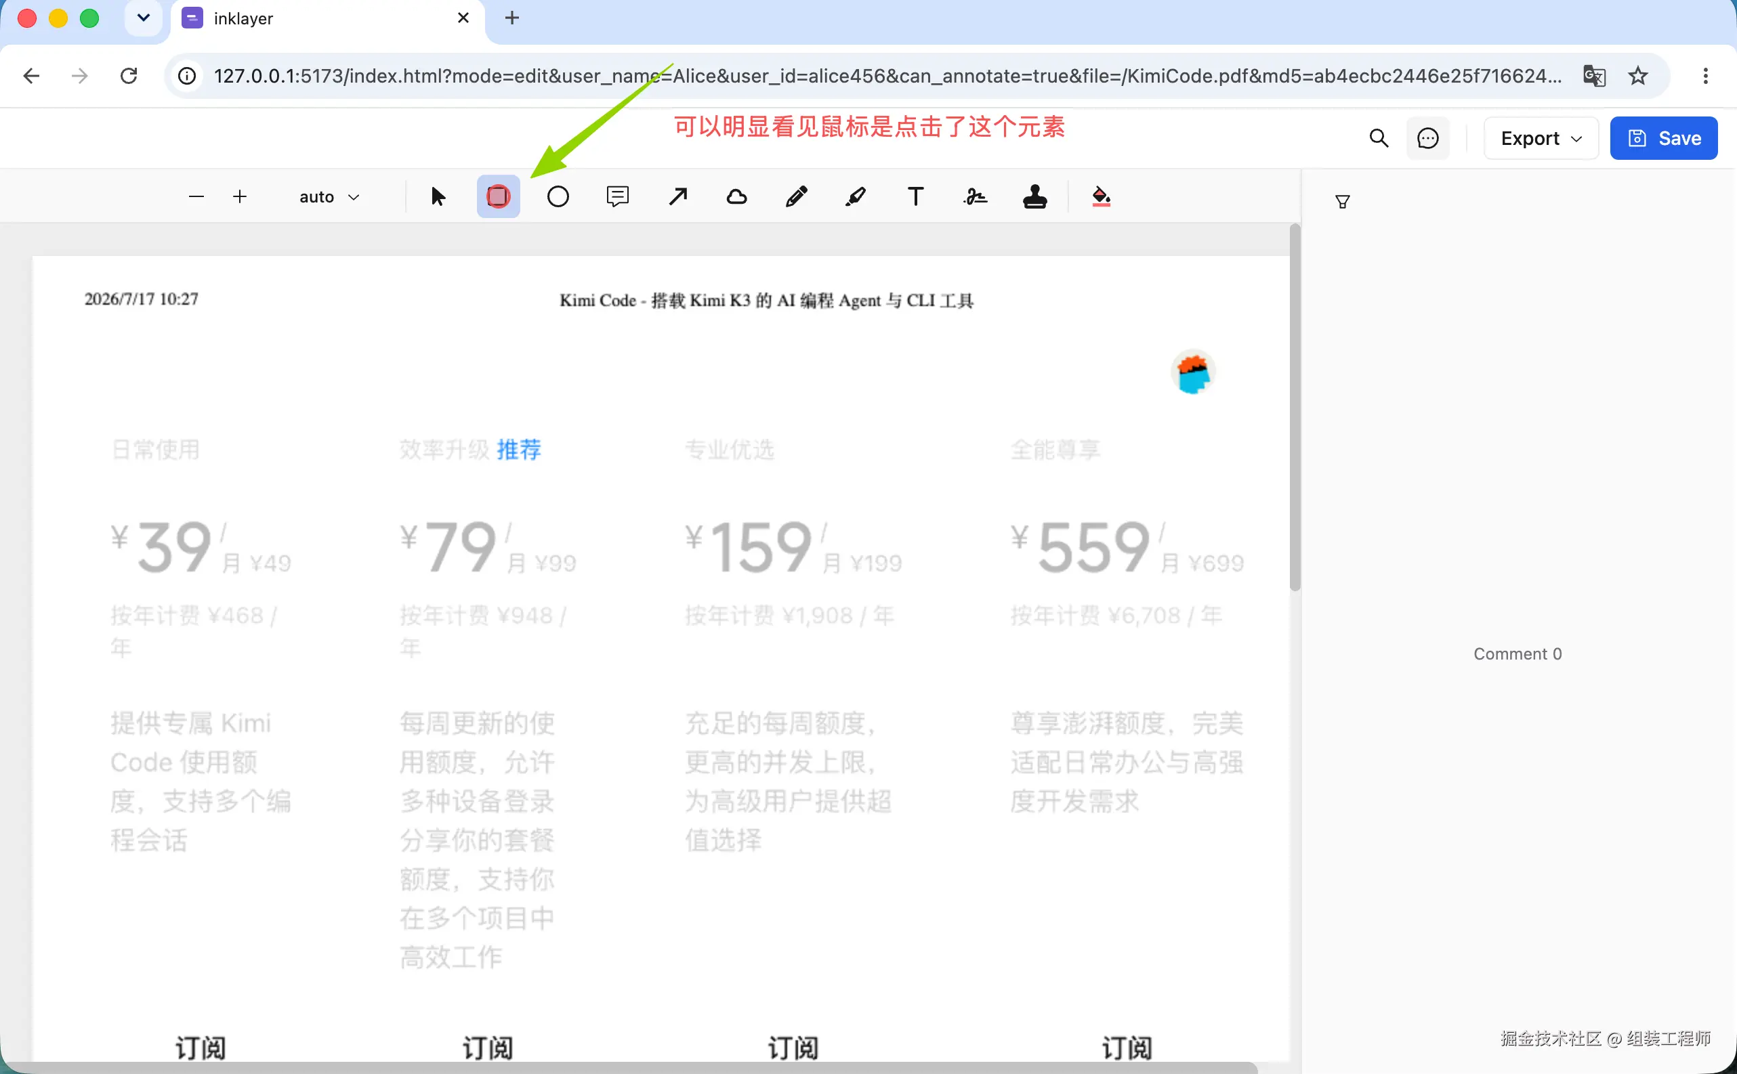Click the vertical document scrollbar
This screenshot has width=1737, height=1074.
1295,408
